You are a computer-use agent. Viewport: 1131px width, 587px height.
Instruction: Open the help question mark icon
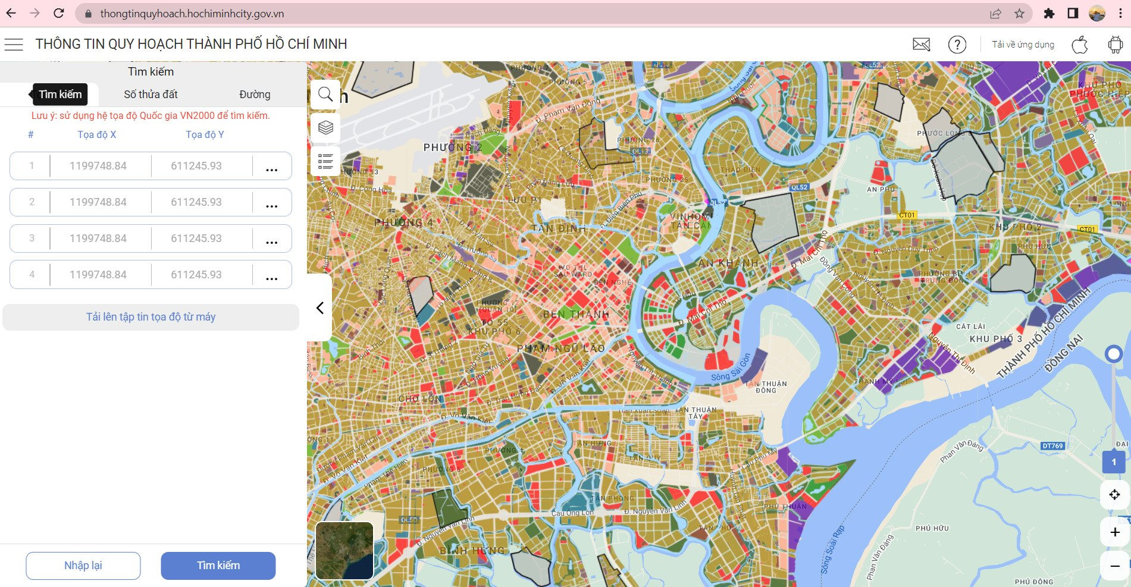[957, 44]
